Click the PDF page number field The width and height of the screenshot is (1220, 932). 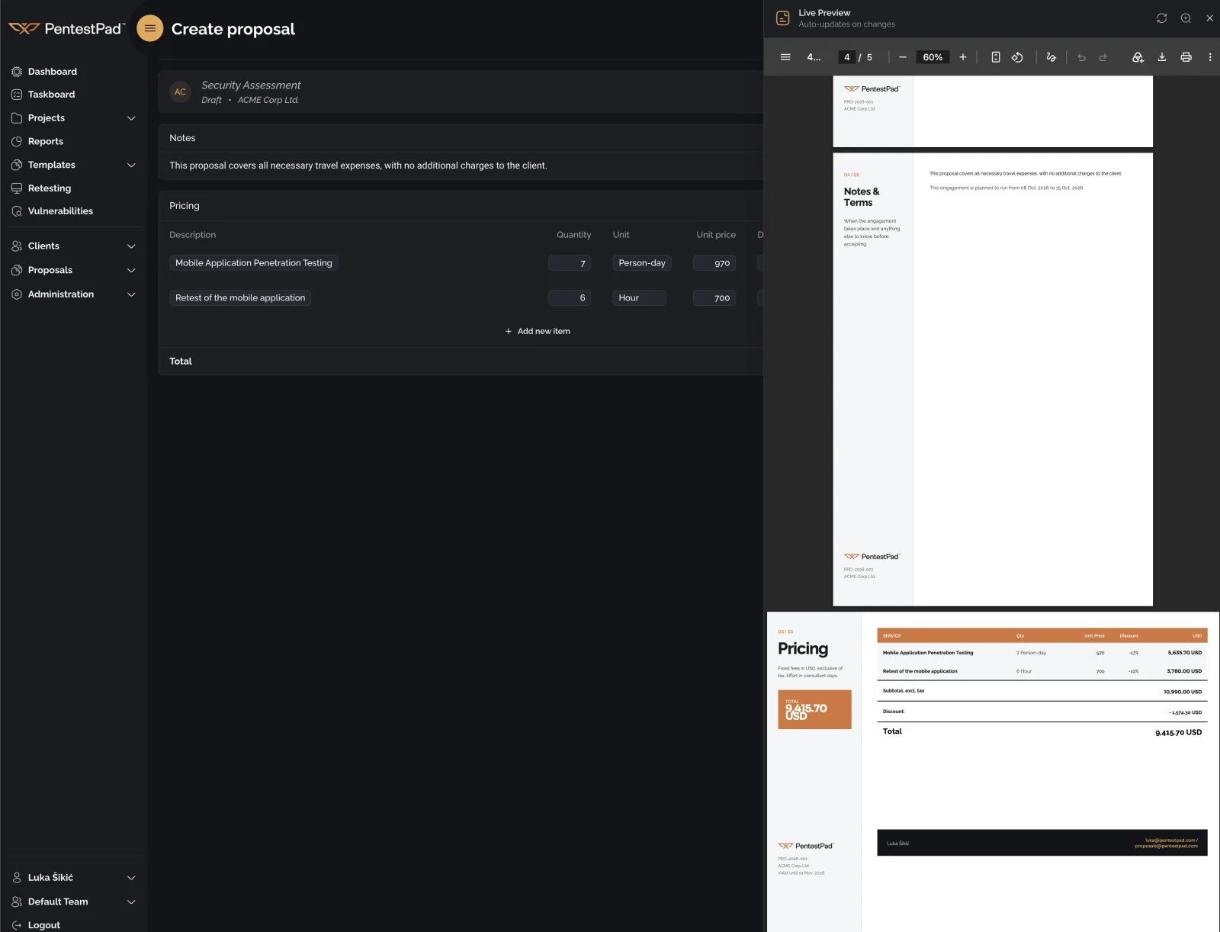846,57
